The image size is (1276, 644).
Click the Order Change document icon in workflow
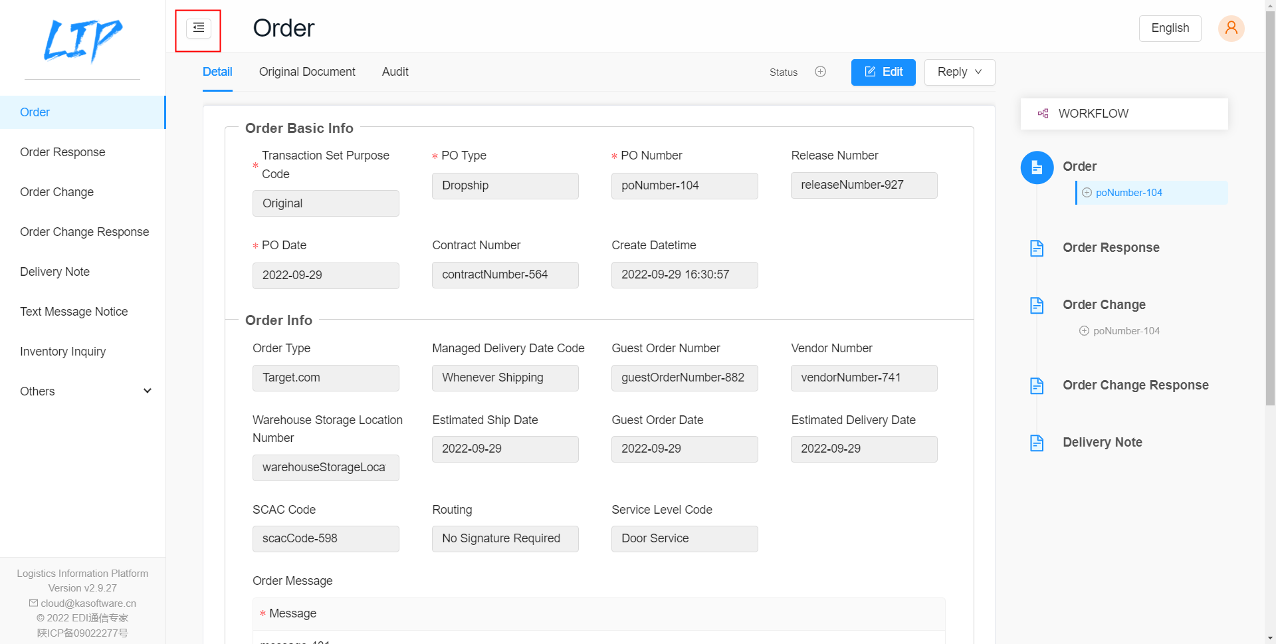click(1037, 305)
